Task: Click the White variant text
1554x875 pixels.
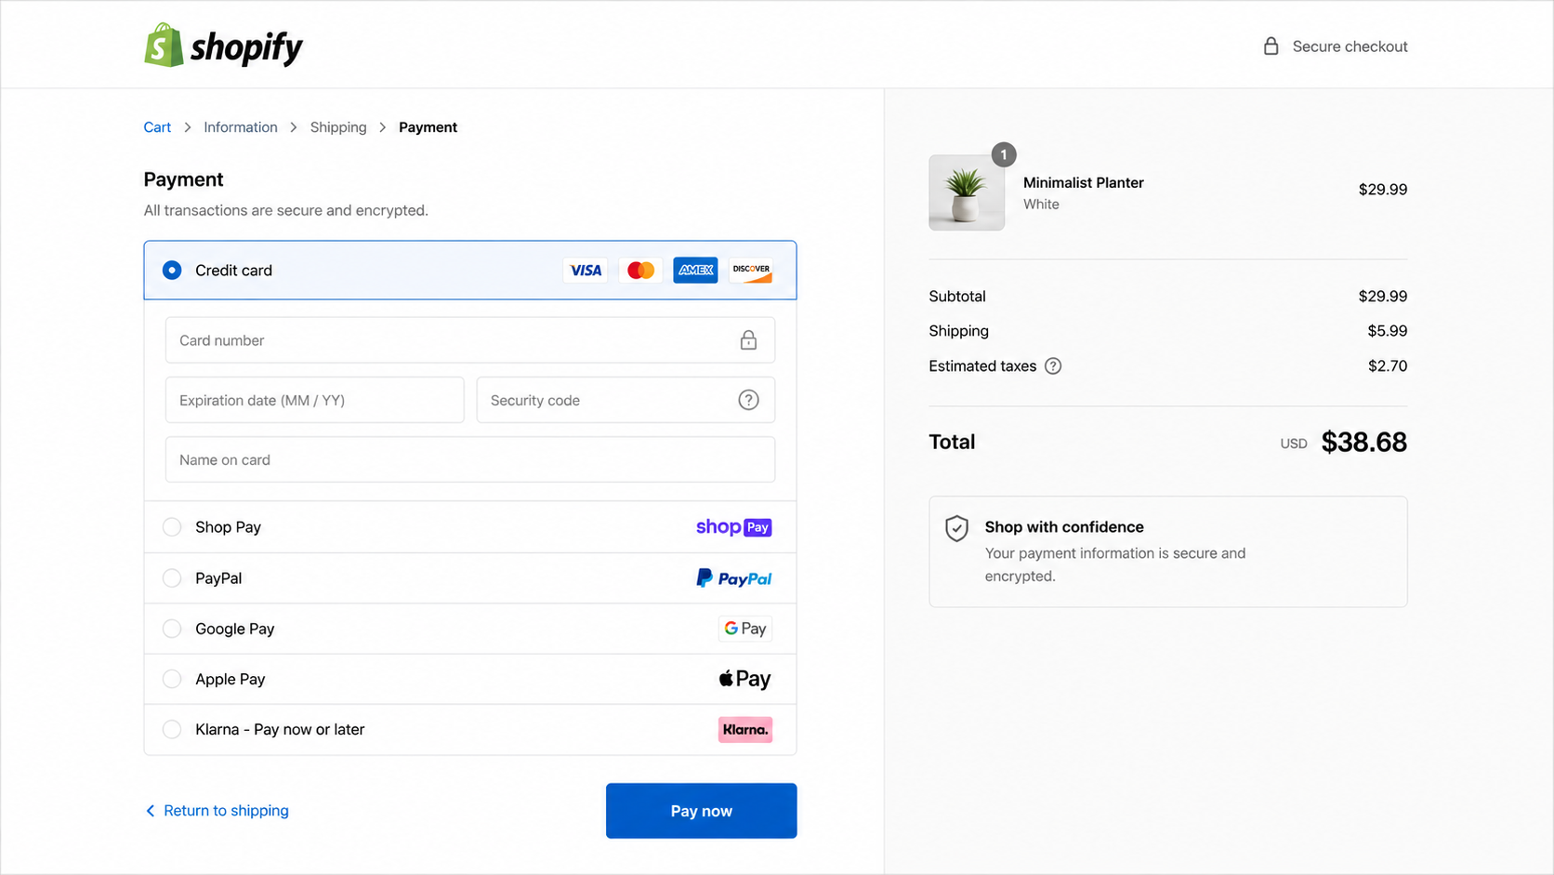Action: (1041, 205)
